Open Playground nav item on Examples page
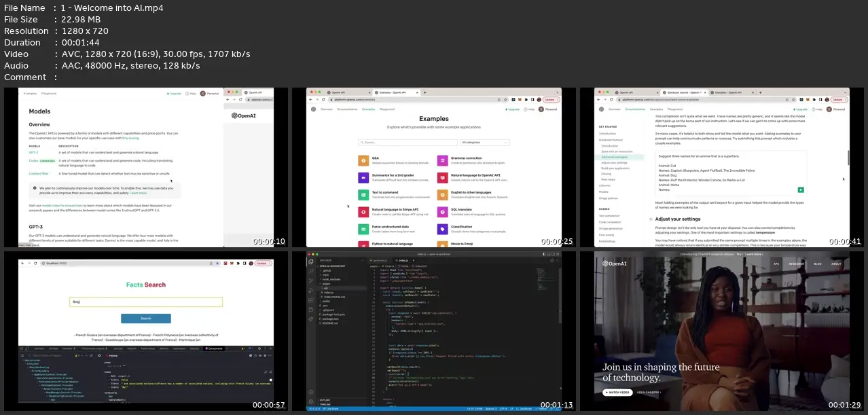The height and width of the screenshot is (415, 868). [387, 109]
